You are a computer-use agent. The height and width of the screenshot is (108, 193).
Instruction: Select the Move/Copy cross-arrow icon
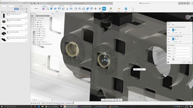click(95, 9)
